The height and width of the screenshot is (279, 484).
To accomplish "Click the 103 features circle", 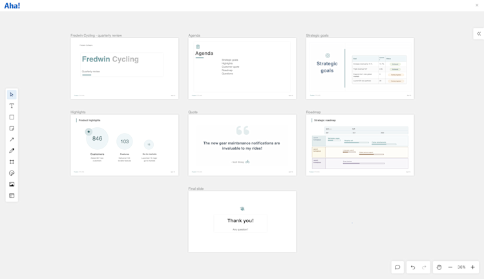I will click(x=125, y=141).
